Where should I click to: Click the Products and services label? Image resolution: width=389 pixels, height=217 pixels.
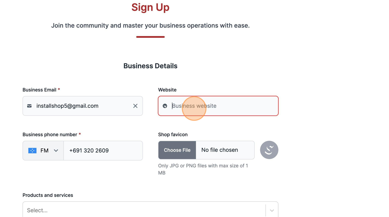pyautogui.click(x=48, y=195)
